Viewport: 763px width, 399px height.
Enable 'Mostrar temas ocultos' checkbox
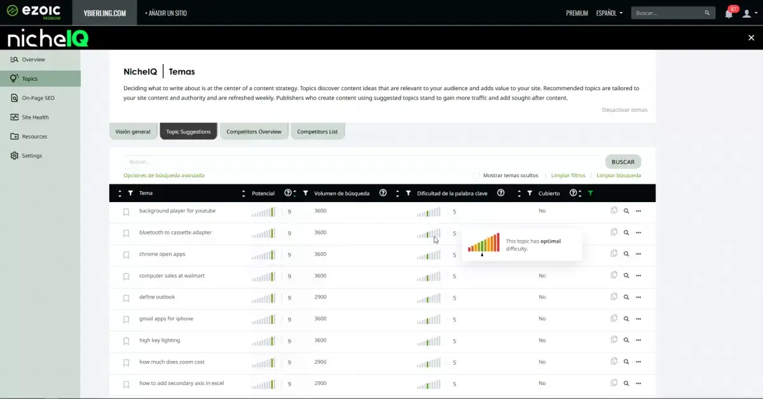click(476, 175)
